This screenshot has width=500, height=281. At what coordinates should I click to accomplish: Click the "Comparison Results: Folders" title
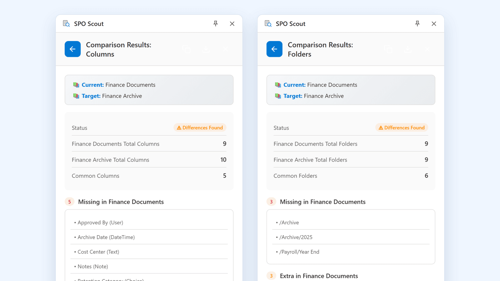click(x=320, y=49)
